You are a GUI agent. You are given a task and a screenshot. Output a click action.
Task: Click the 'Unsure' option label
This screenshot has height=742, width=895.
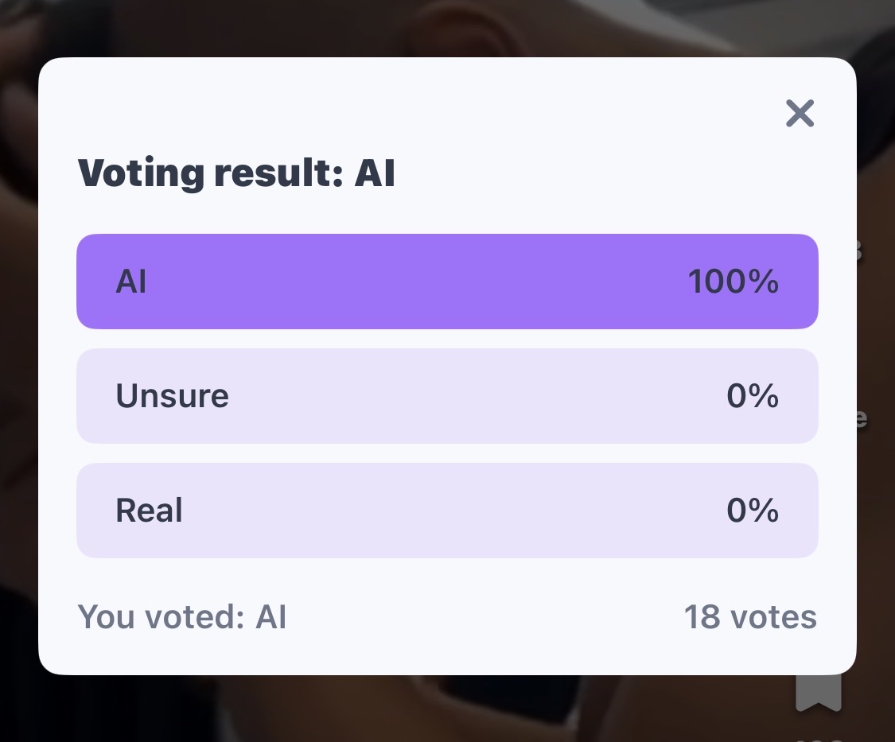(x=173, y=396)
